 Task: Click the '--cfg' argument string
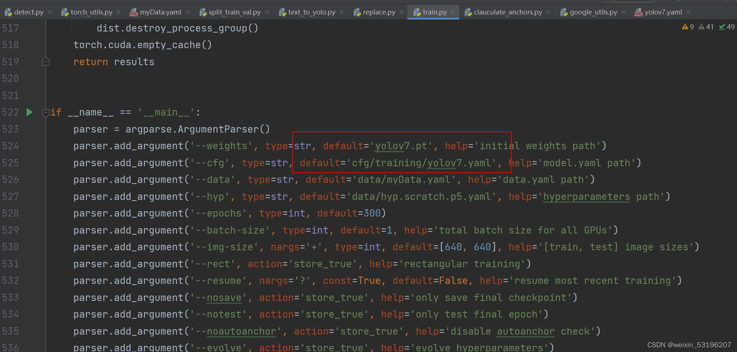(210, 163)
